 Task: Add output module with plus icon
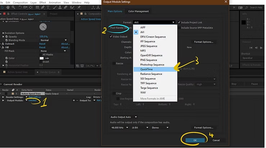click(x=74, y=100)
